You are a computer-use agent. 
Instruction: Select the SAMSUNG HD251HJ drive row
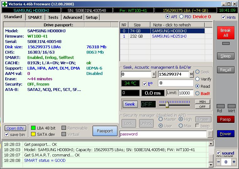click(169, 36)
